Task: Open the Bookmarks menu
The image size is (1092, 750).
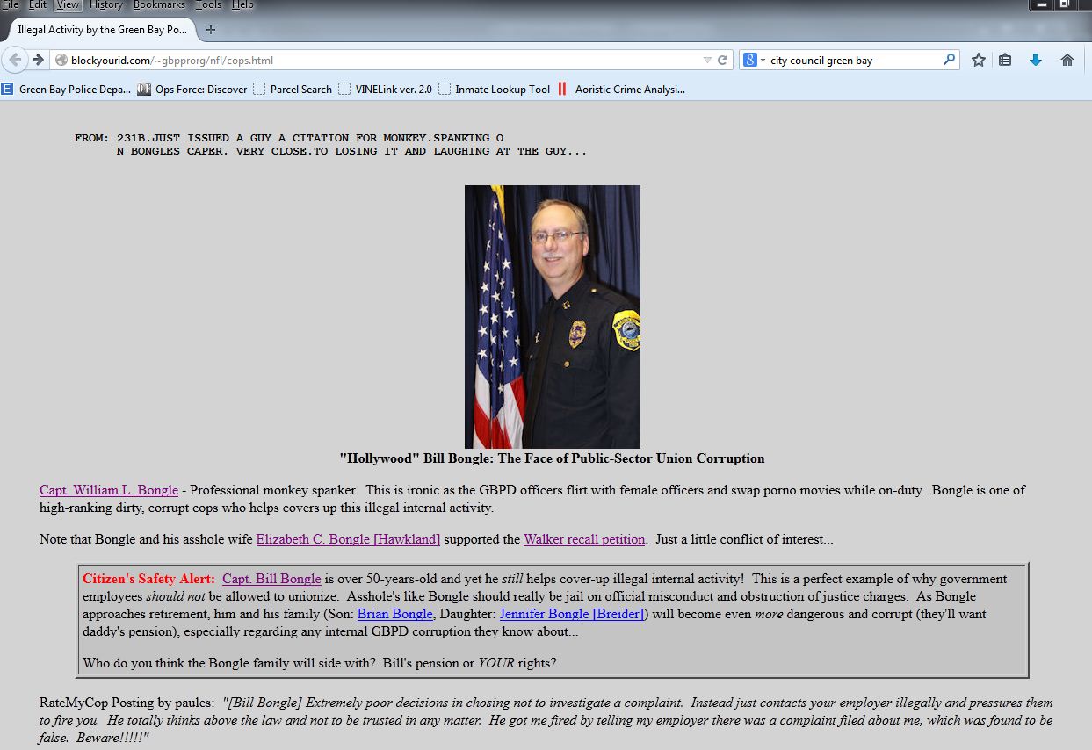Action: click(160, 5)
